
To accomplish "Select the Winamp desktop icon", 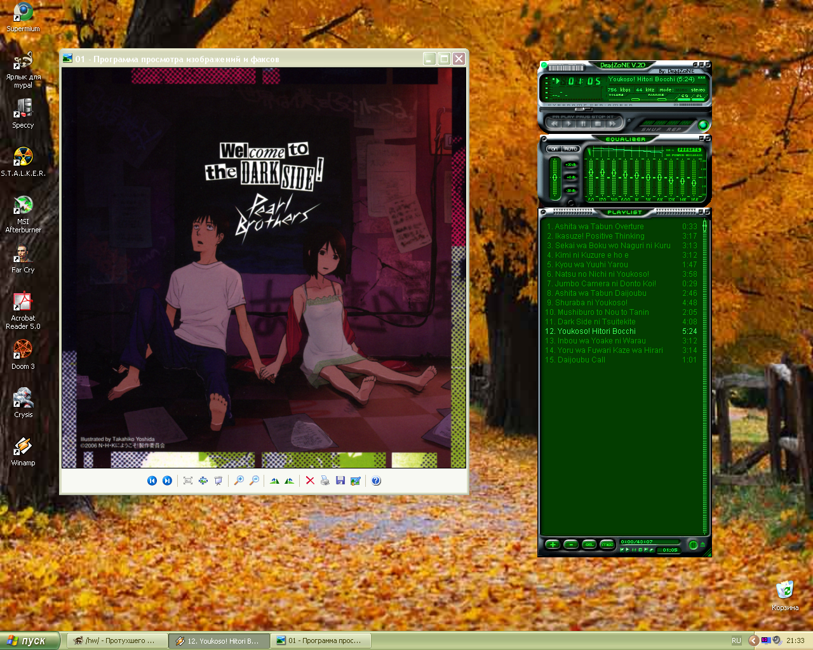I will (x=23, y=451).
